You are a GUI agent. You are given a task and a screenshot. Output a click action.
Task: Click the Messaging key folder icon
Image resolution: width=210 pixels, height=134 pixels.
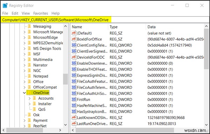coord(29,26)
